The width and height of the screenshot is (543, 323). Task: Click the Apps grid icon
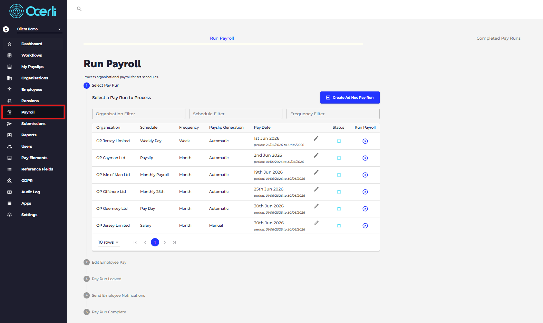[10, 203]
